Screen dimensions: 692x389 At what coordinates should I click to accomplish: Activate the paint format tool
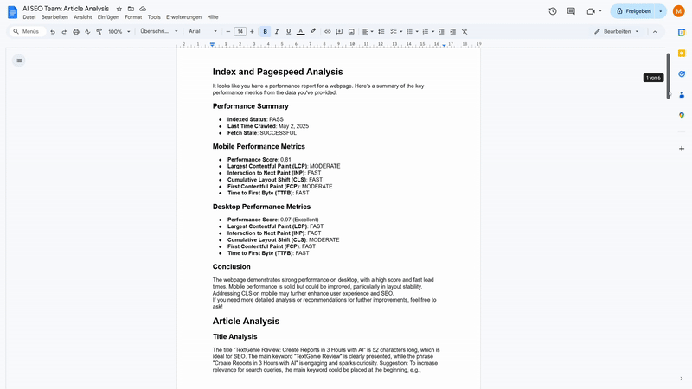pyautogui.click(x=99, y=32)
